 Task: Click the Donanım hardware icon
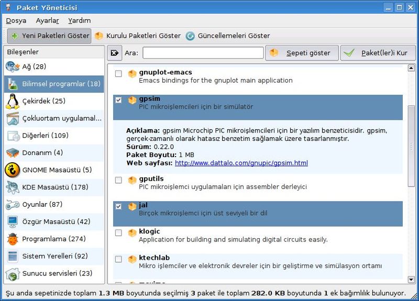pyautogui.click(x=13, y=153)
